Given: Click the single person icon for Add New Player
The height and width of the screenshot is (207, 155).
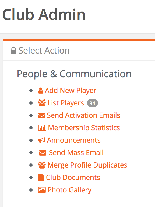Looking at the screenshot, I should (x=41, y=91).
